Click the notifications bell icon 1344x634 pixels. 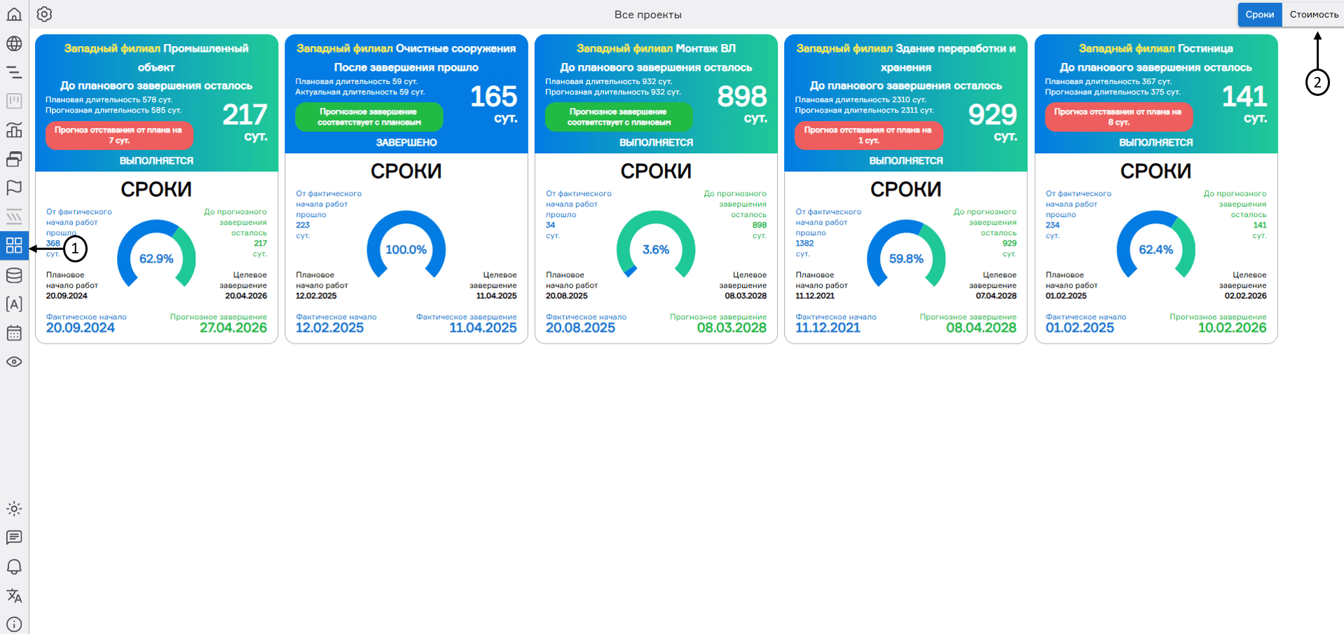click(x=14, y=566)
